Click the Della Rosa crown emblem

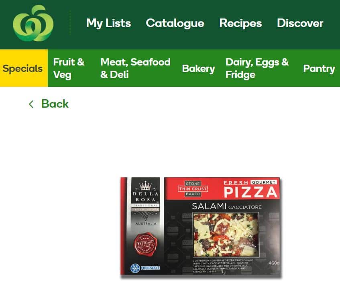[145, 186]
